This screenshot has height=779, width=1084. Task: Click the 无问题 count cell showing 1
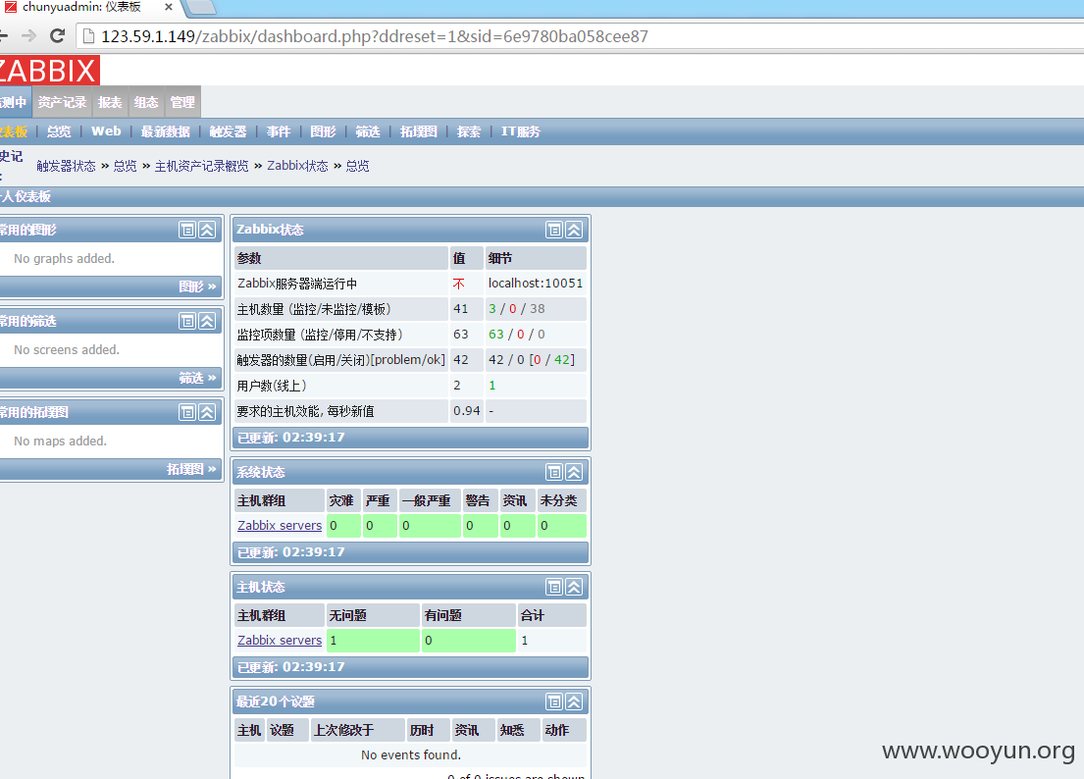pos(373,640)
